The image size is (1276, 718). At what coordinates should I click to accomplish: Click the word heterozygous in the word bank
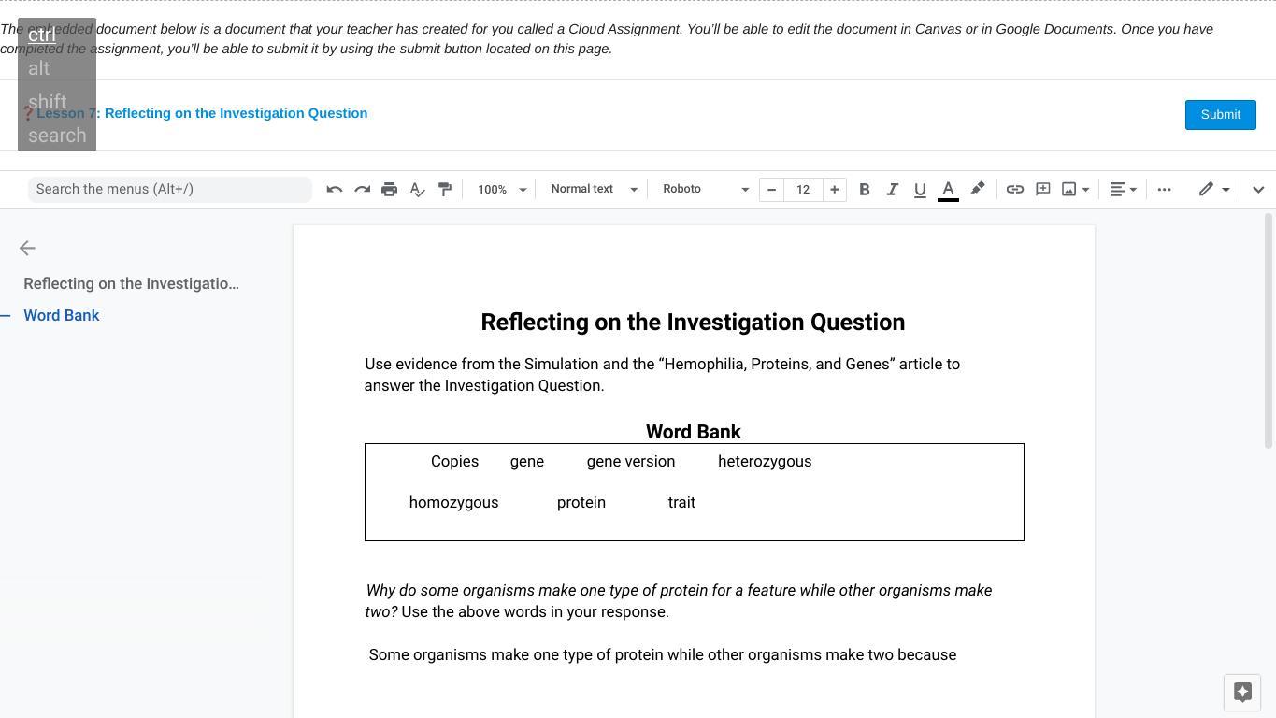pos(765,461)
